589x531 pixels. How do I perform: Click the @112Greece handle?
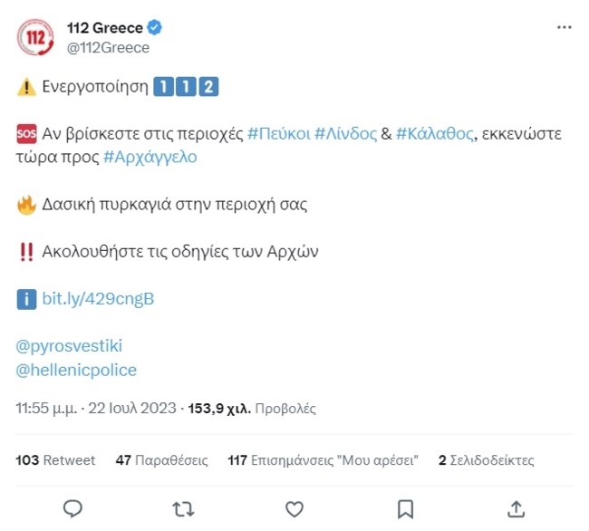pyautogui.click(x=108, y=48)
